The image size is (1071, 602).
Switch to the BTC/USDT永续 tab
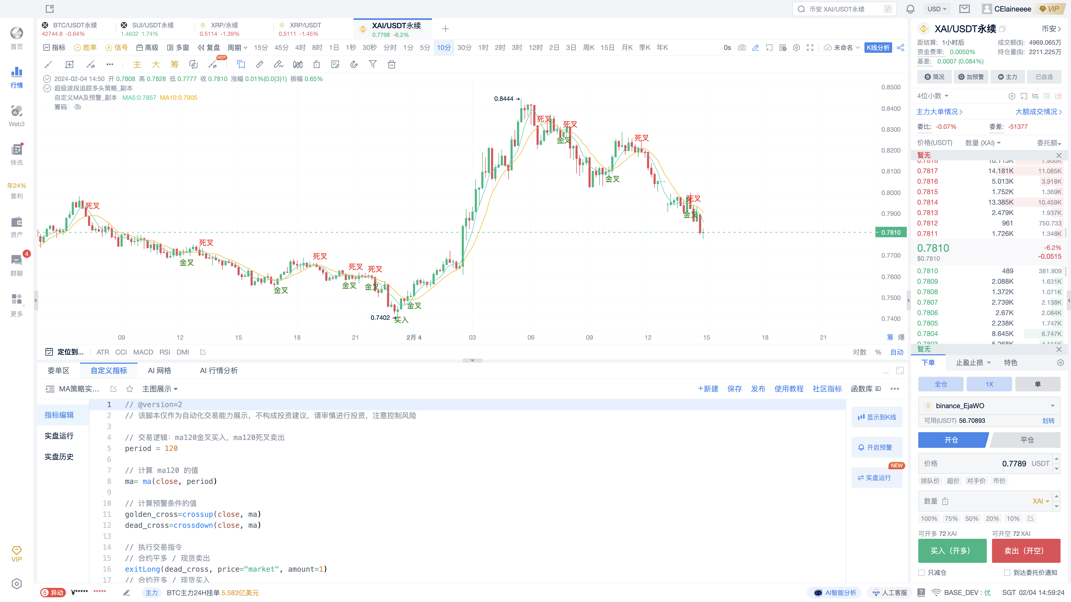coord(75,29)
